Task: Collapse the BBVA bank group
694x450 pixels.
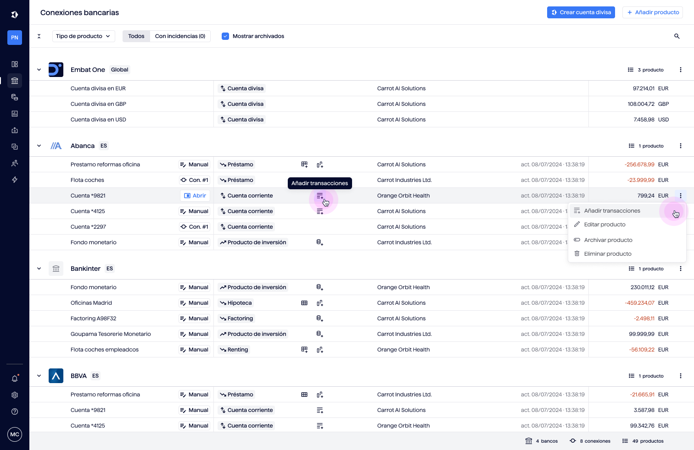Action: point(39,376)
